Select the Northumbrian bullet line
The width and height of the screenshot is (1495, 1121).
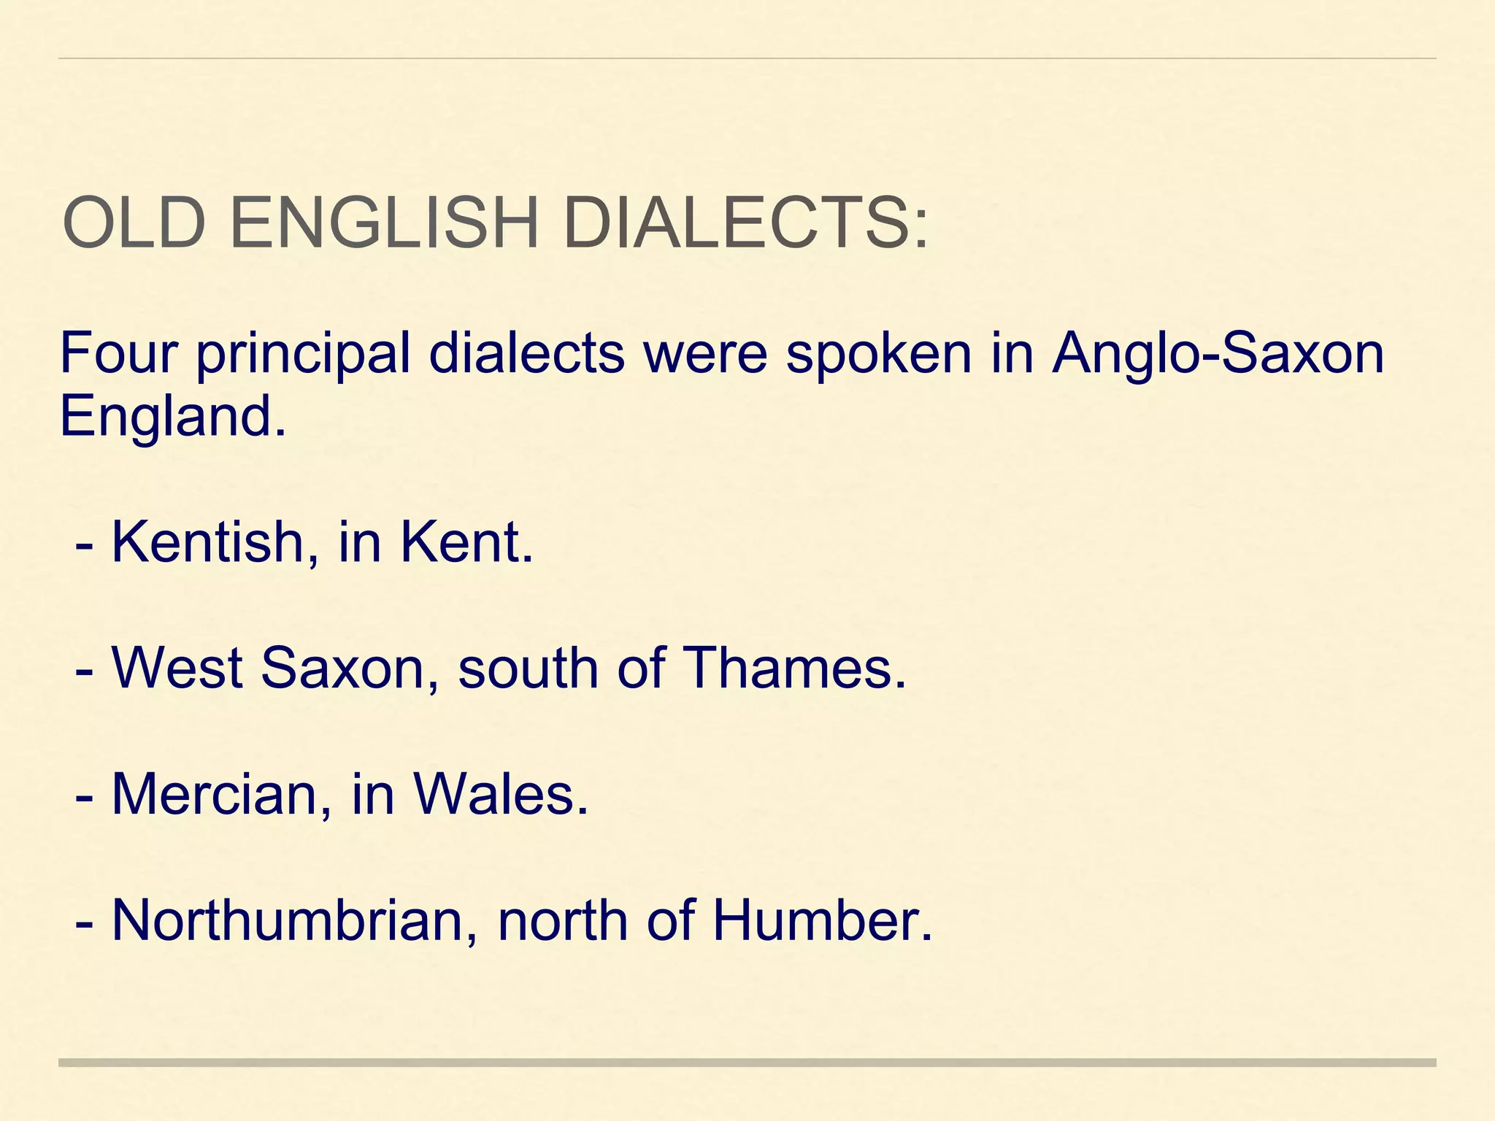click(x=504, y=921)
